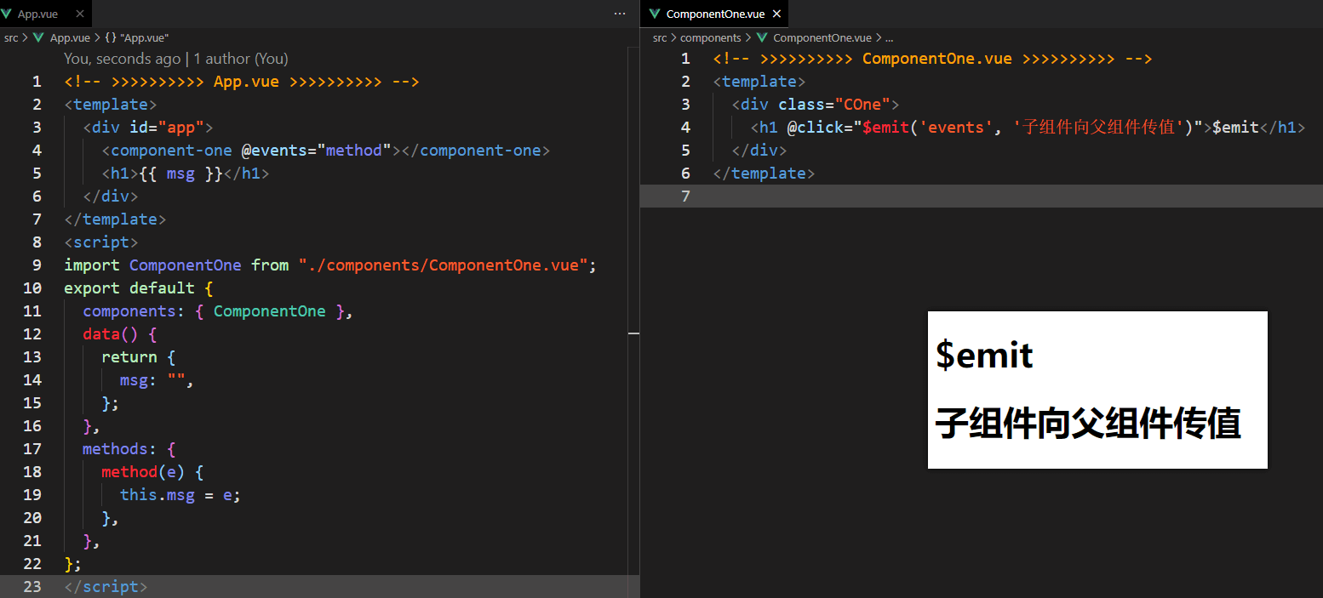Switch to the App.vue editor tab

tap(46, 14)
